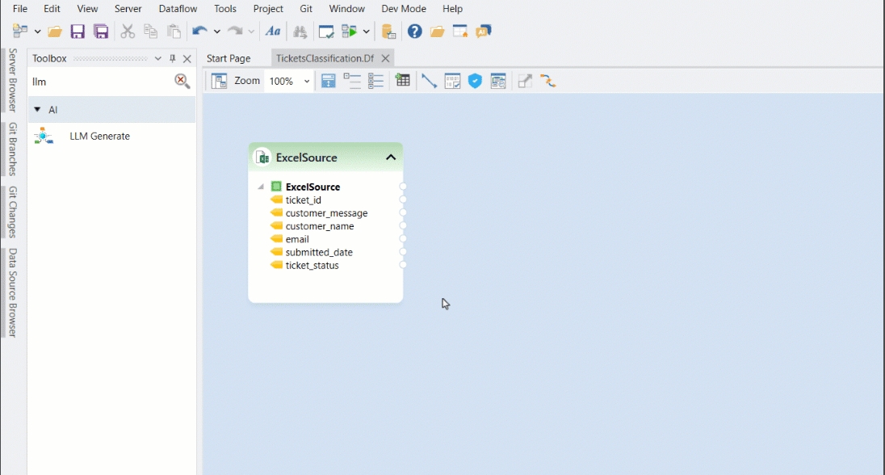Screen dimensions: 885x475
Task: Click the Save icon in main toolbar
Action: pyautogui.click(x=78, y=32)
